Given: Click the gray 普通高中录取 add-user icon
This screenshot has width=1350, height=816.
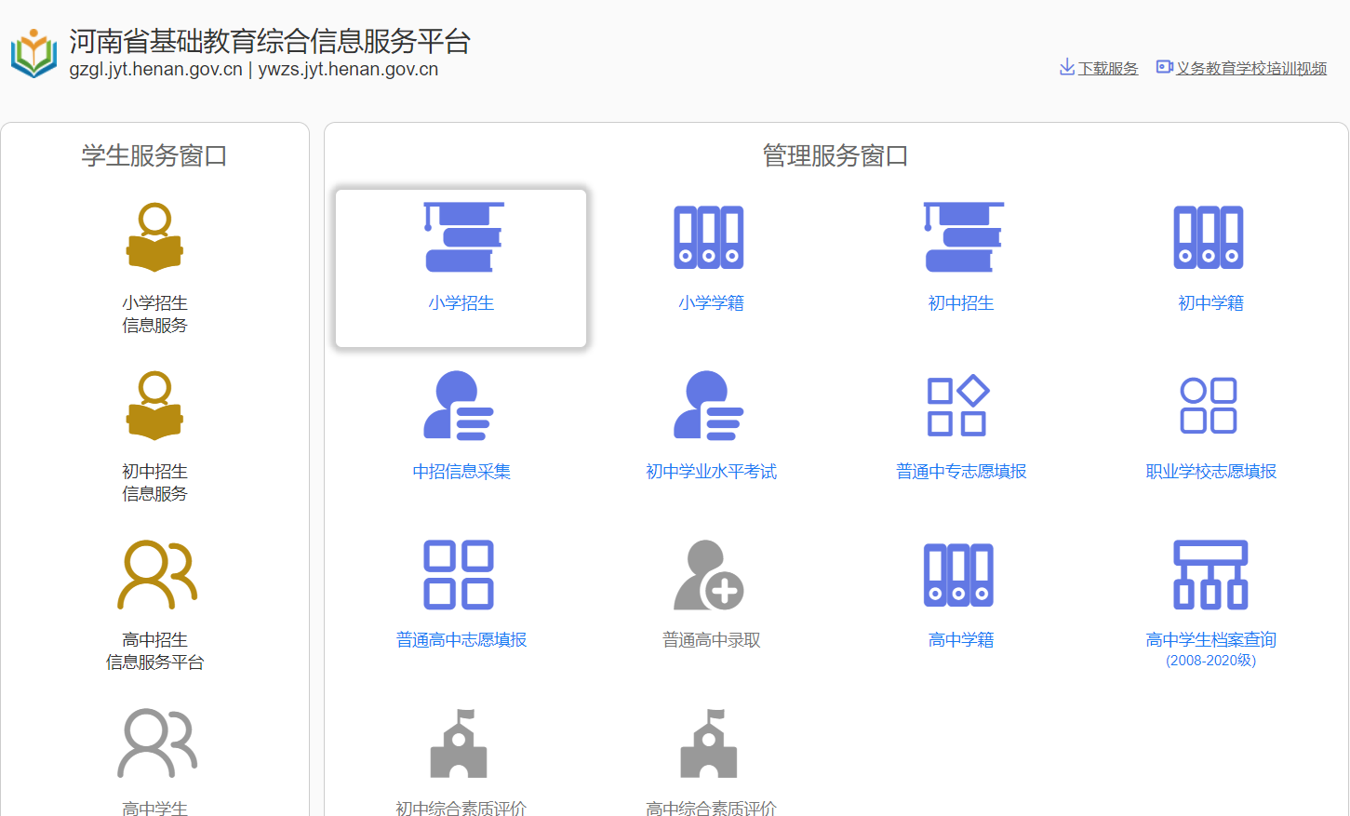Looking at the screenshot, I should point(709,575).
